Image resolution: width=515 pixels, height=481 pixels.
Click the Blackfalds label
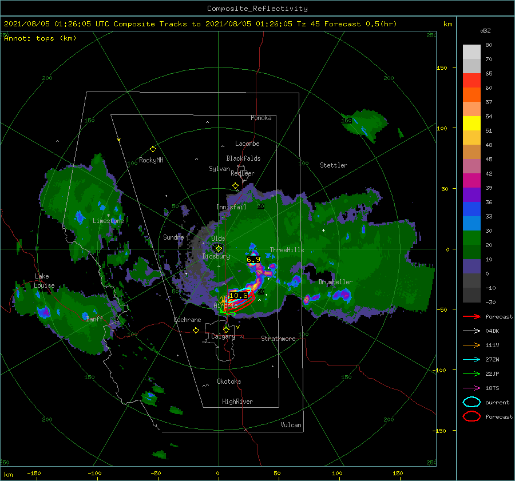pyautogui.click(x=243, y=158)
